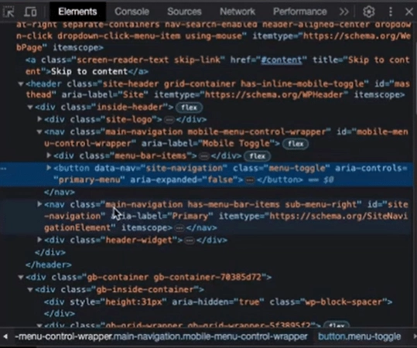The image size is (417, 348).
Task: Switch to the Console tab
Action: [132, 12]
